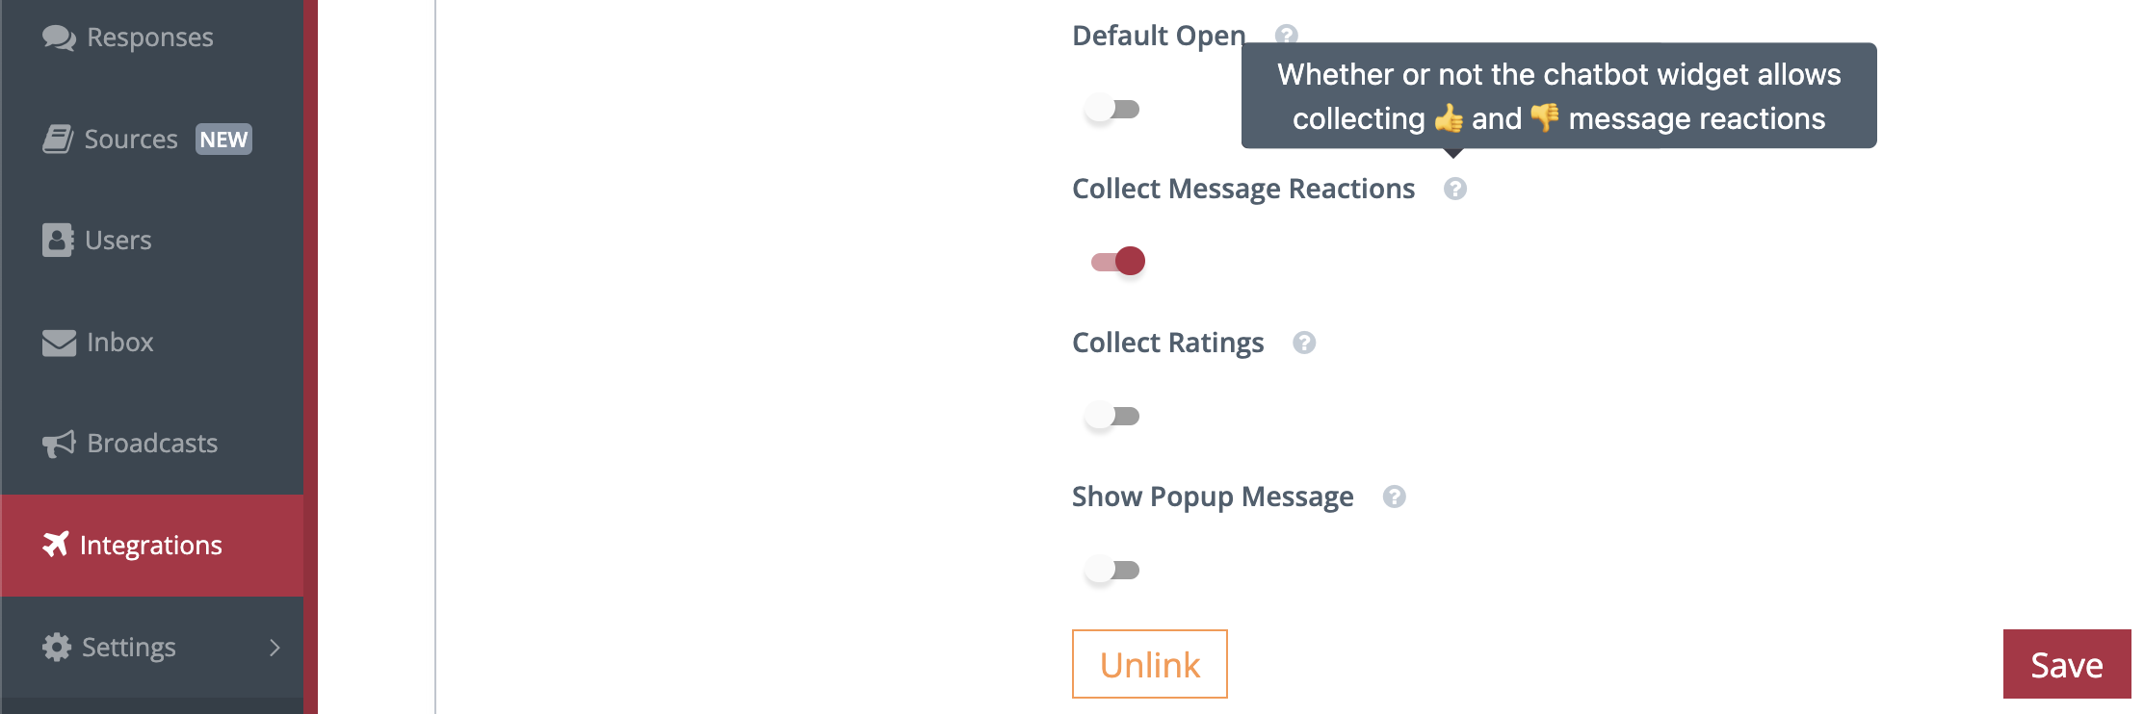2144x714 pixels.
Task: Open the Integrations menu item
Action: 151,546
